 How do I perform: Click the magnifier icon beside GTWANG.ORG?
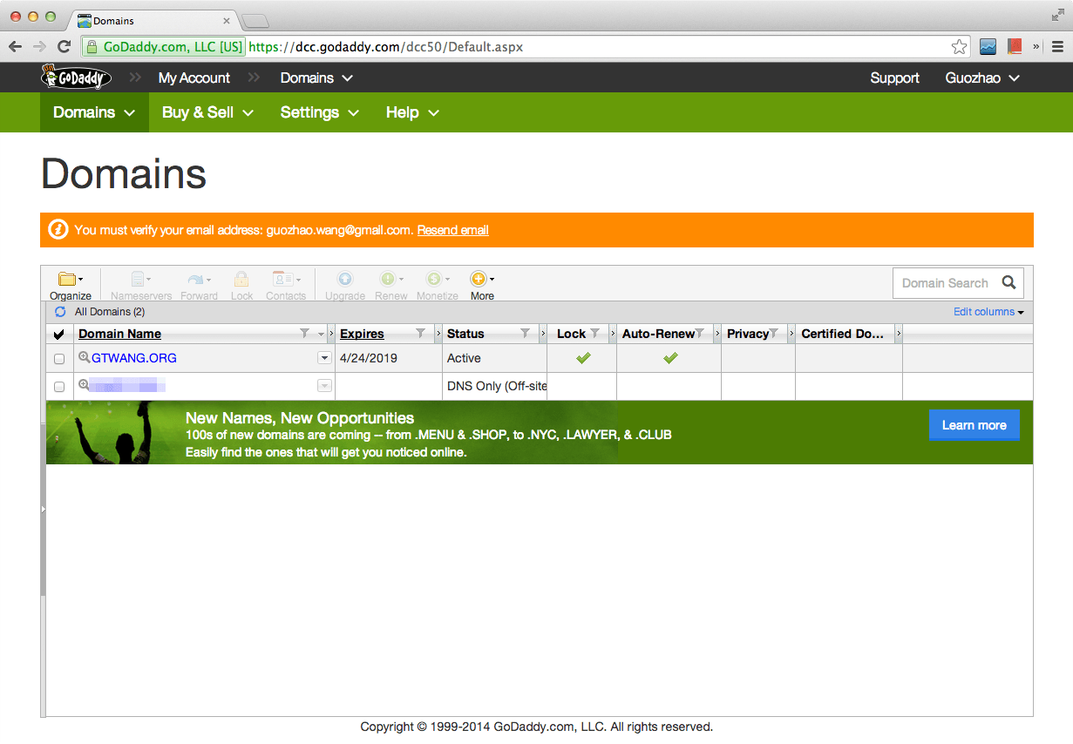(85, 358)
